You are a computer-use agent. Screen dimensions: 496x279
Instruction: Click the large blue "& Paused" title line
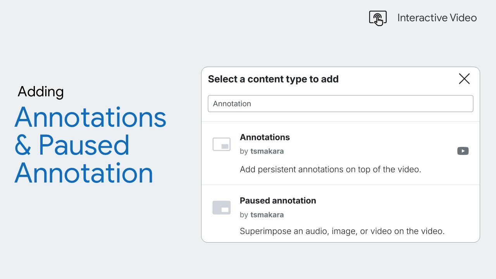72,145
